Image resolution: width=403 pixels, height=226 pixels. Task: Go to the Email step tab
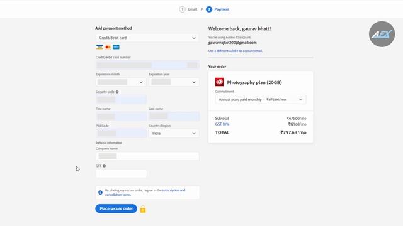pos(192,9)
